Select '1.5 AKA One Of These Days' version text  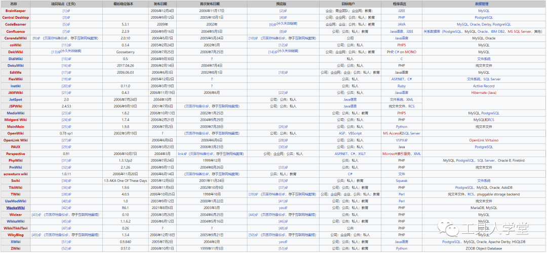click(126, 181)
